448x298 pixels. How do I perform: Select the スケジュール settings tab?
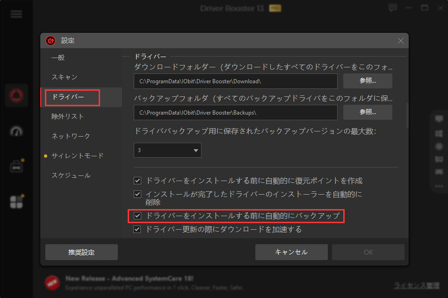pyautogui.click(x=81, y=175)
